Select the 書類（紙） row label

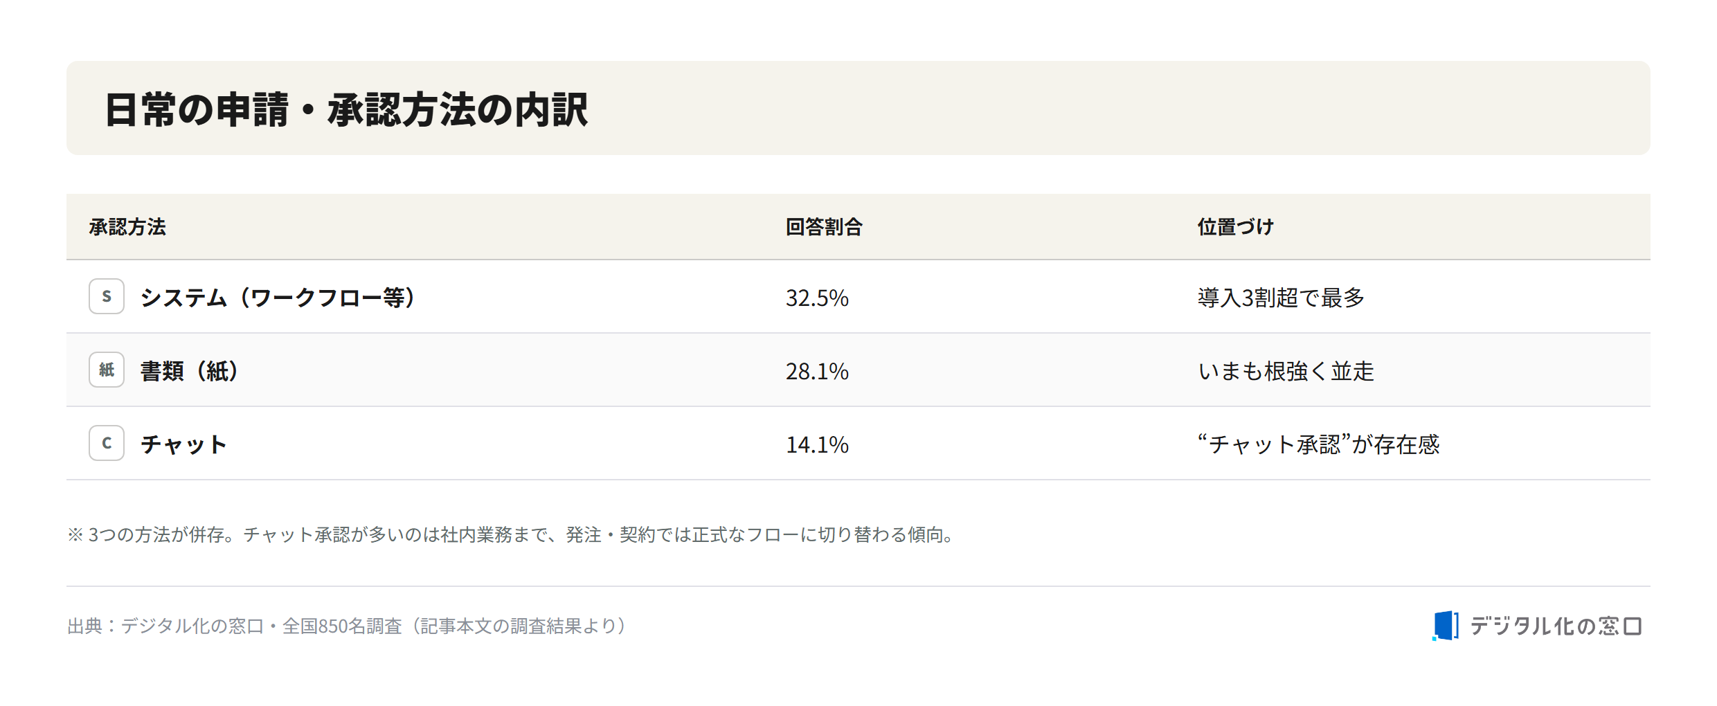pos(190,371)
